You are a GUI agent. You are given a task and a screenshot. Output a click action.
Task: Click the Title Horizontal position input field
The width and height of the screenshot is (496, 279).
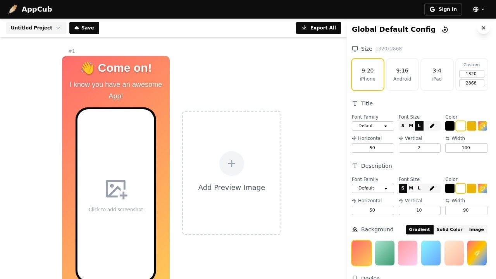373,148
